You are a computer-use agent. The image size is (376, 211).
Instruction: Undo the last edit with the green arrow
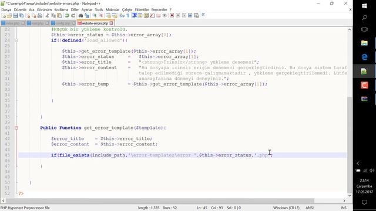point(67,16)
